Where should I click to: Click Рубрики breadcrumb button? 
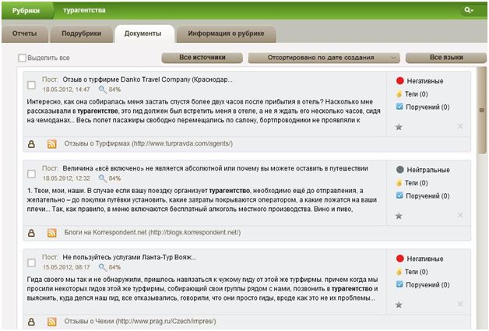pyautogui.click(x=24, y=10)
